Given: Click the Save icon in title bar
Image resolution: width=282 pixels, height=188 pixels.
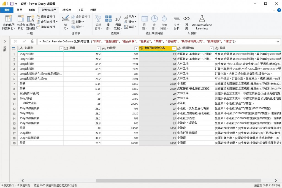Looking at the screenshot, I should pos(12,4).
